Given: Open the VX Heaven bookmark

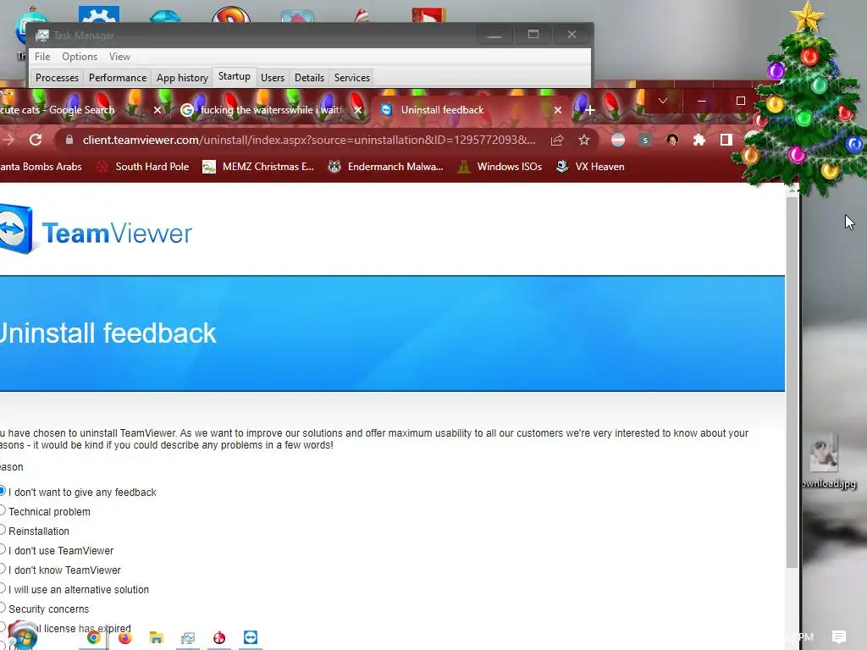Looking at the screenshot, I should [x=590, y=167].
